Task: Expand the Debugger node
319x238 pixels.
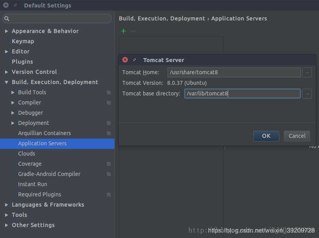Action: 13,113
